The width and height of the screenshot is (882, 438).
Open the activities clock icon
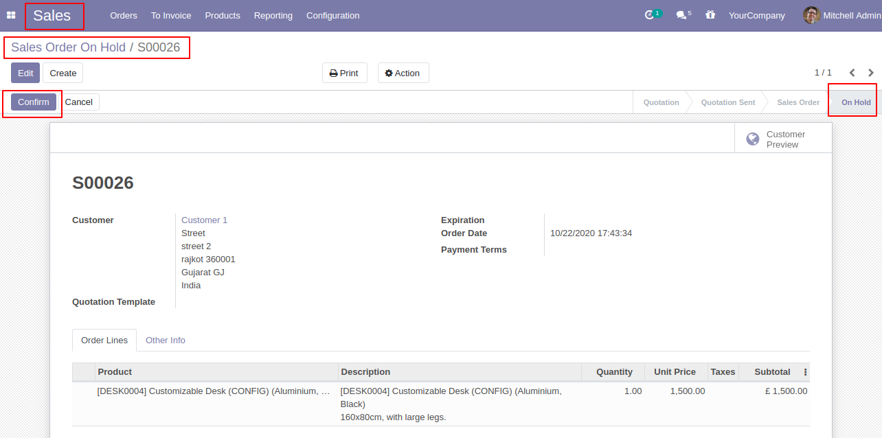649,15
